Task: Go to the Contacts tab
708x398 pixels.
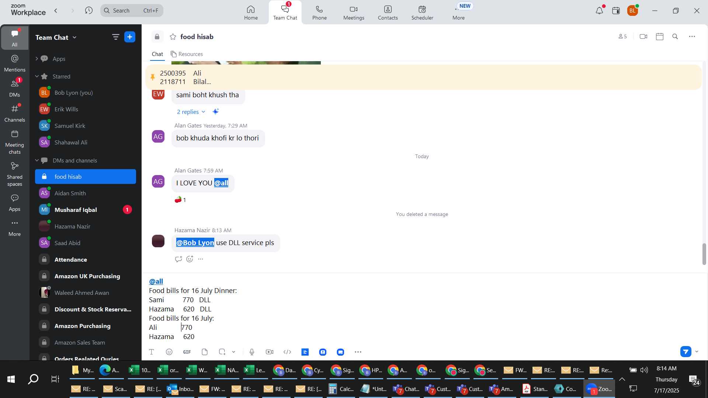Action: point(388,13)
